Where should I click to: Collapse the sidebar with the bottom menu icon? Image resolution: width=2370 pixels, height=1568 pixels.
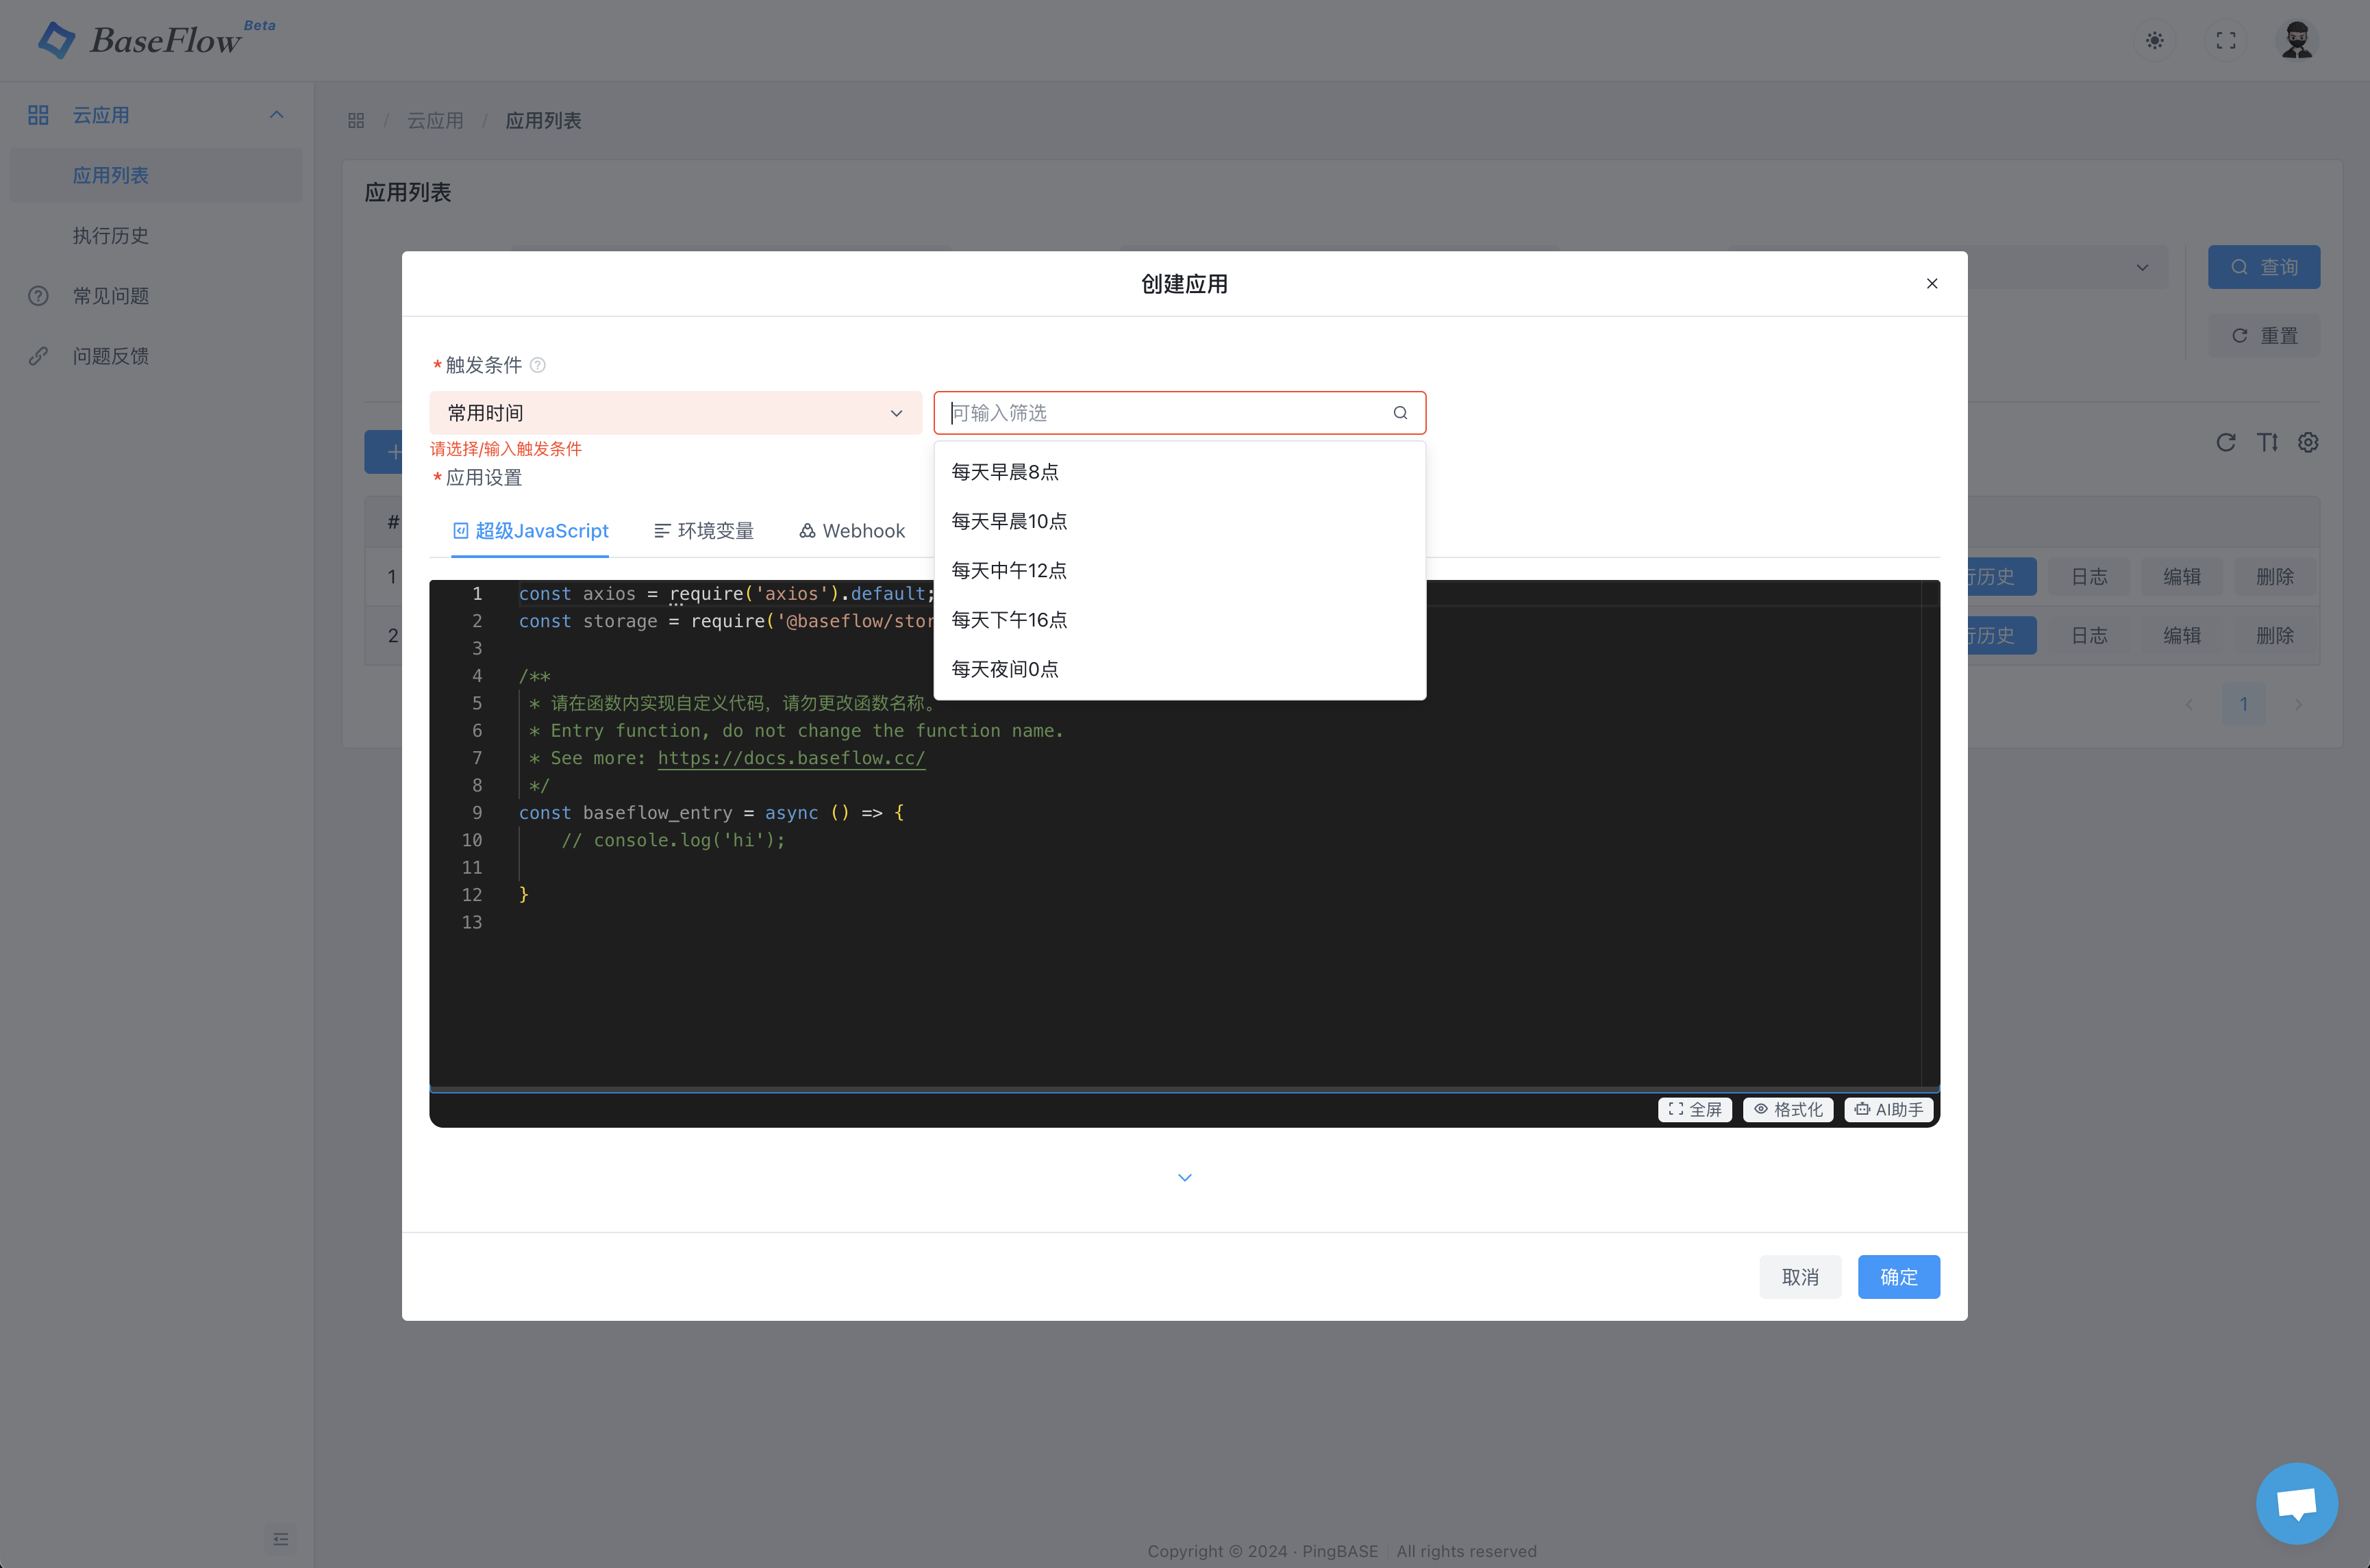pos(281,1539)
